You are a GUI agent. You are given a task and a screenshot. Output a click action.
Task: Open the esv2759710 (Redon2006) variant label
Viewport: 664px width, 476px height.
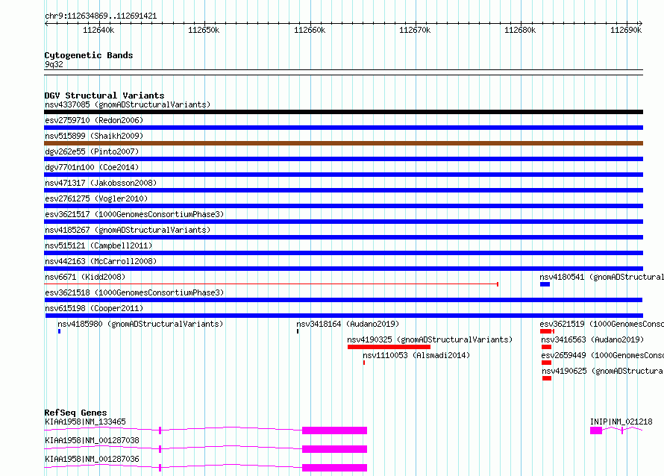click(94, 120)
